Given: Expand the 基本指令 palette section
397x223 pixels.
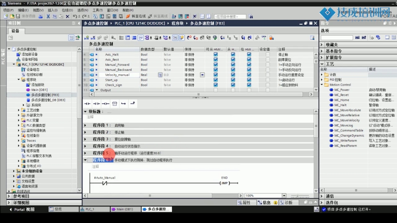Looking at the screenshot, I should coord(322,51).
